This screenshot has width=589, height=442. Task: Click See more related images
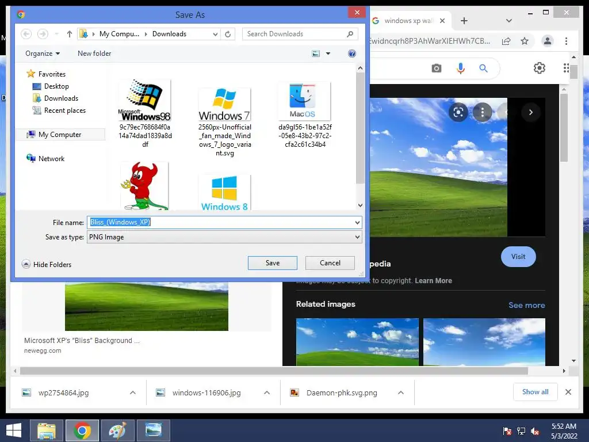click(x=527, y=305)
